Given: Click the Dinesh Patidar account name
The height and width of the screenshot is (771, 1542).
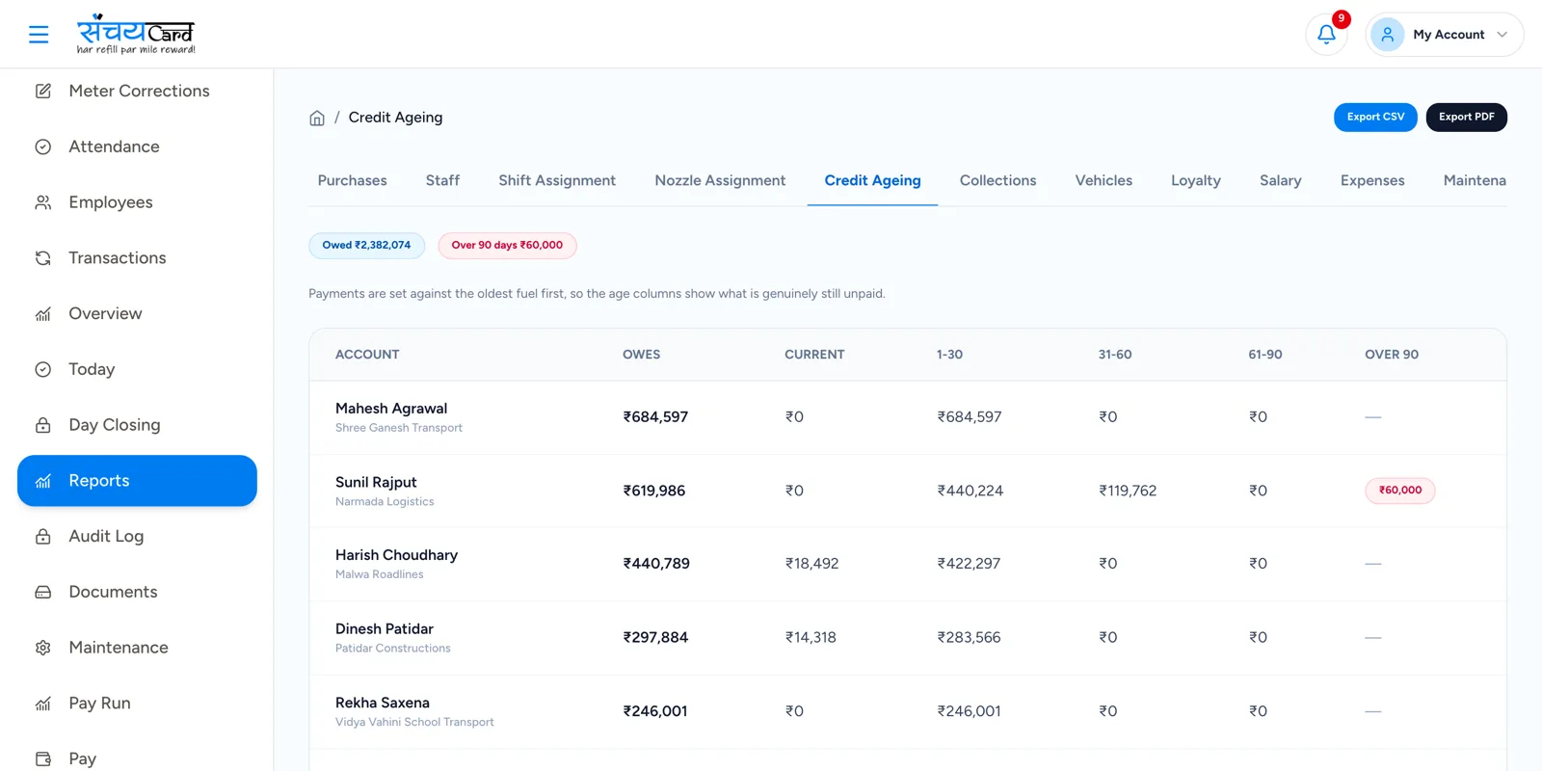Looking at the screenshot, I should (x=385, y=629).
